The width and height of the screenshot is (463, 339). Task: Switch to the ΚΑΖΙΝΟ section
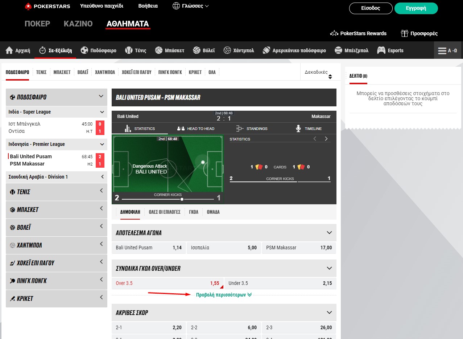click(x=78, y=24)
